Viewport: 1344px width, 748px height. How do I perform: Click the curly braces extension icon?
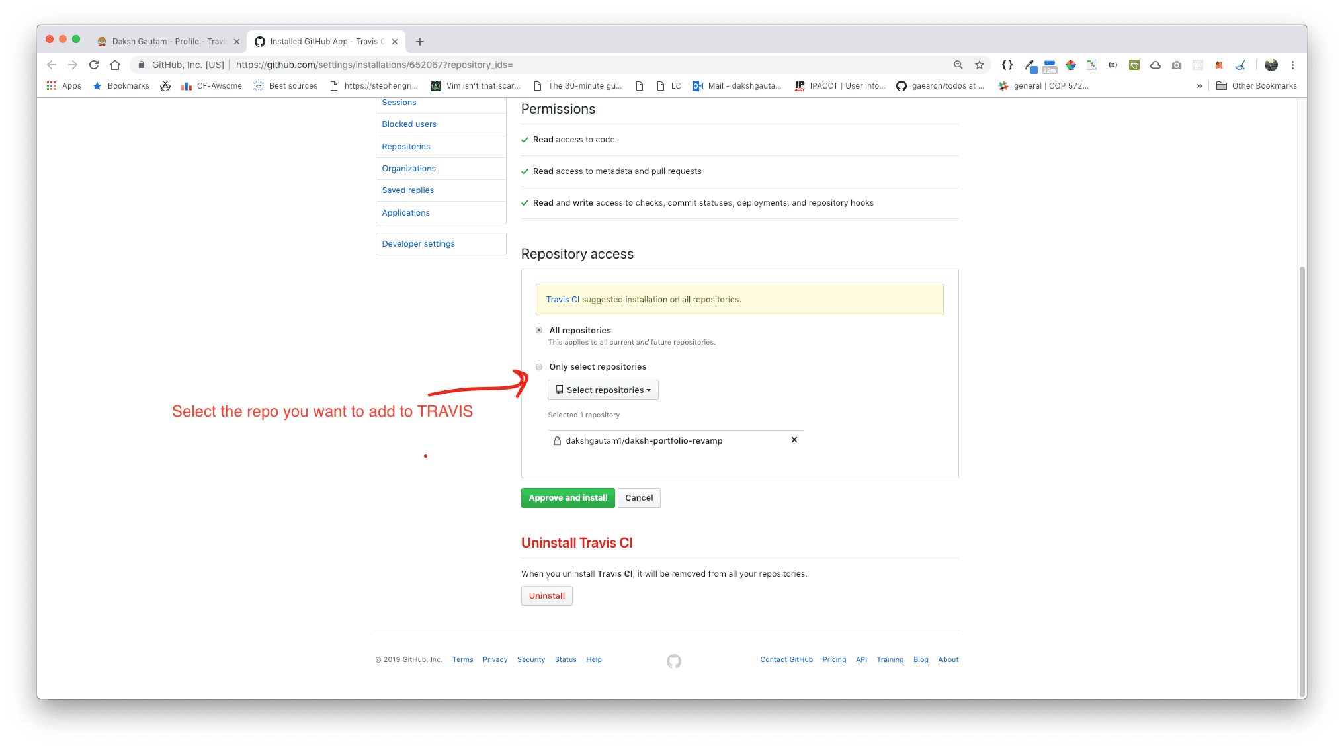[1007, 65]
